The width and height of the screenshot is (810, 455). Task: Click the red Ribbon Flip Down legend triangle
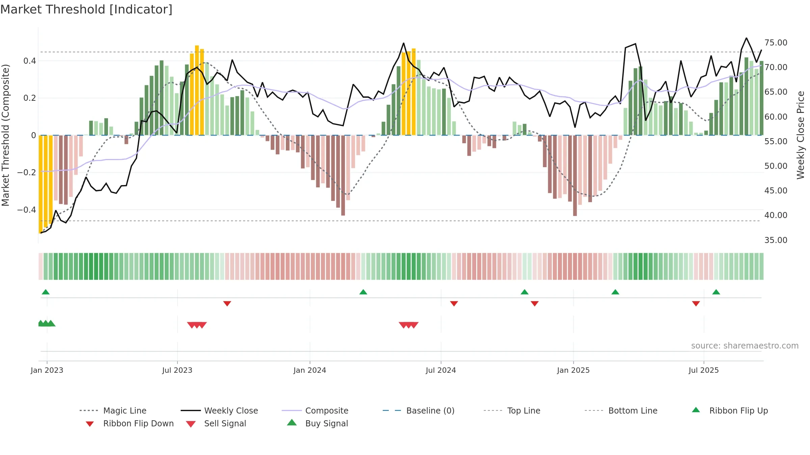pos(89,424)
